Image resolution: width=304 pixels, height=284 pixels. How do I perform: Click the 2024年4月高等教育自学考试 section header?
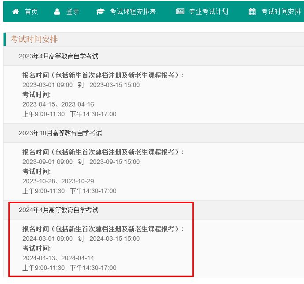point(59,210)
